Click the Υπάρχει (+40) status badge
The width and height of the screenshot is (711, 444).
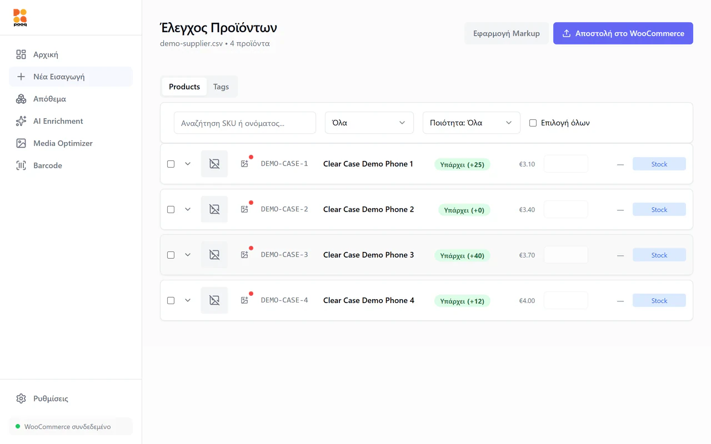[462, 255]
